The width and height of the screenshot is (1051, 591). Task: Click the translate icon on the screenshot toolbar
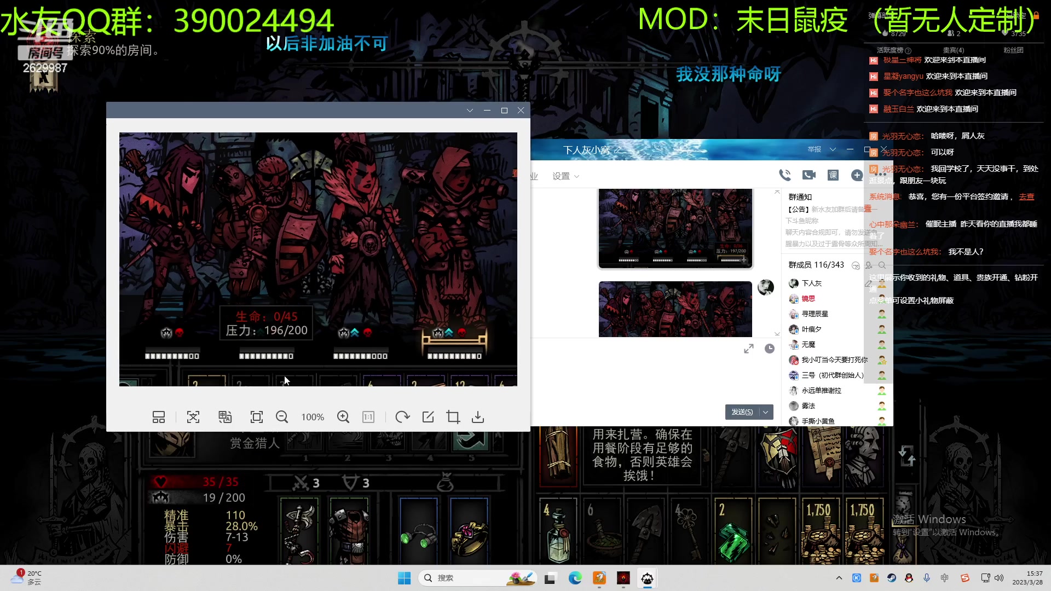[x=225, y=416]
